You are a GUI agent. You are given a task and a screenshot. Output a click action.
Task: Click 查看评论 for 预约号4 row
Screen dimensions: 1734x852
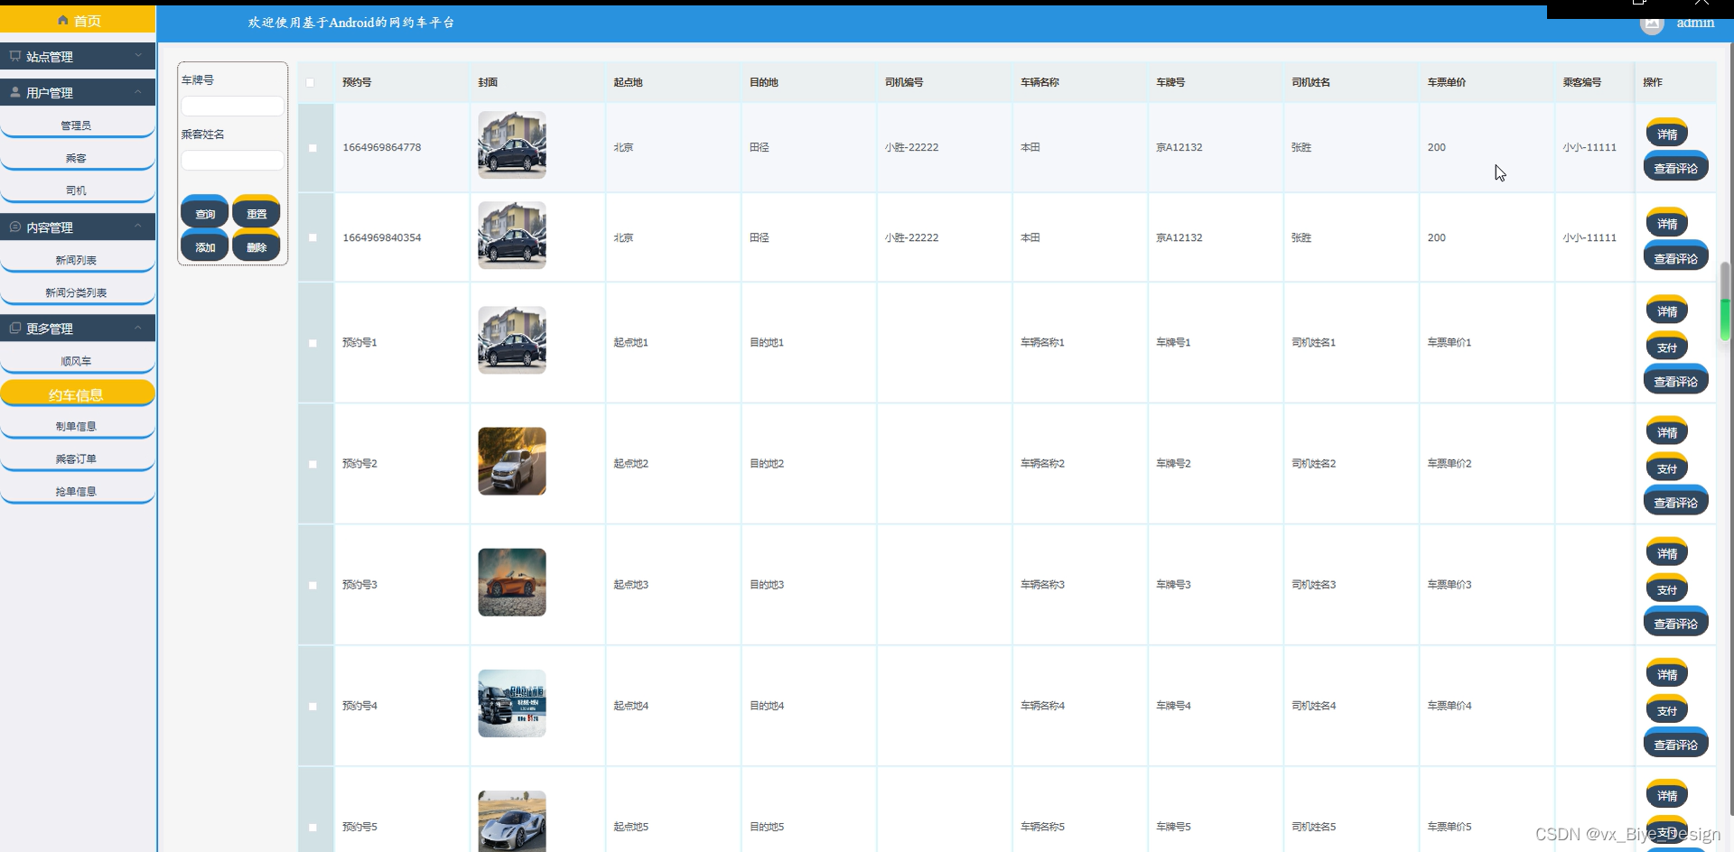1675,744
